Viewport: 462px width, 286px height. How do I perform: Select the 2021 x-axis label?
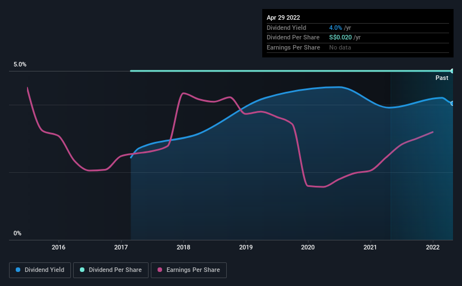click(370, 247)
